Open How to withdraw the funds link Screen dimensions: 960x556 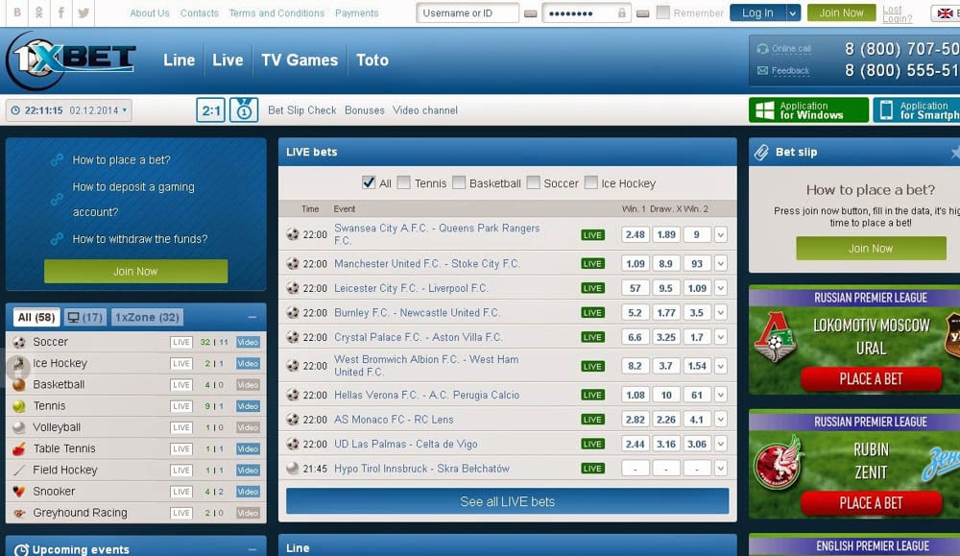click(x=139, y=239)
